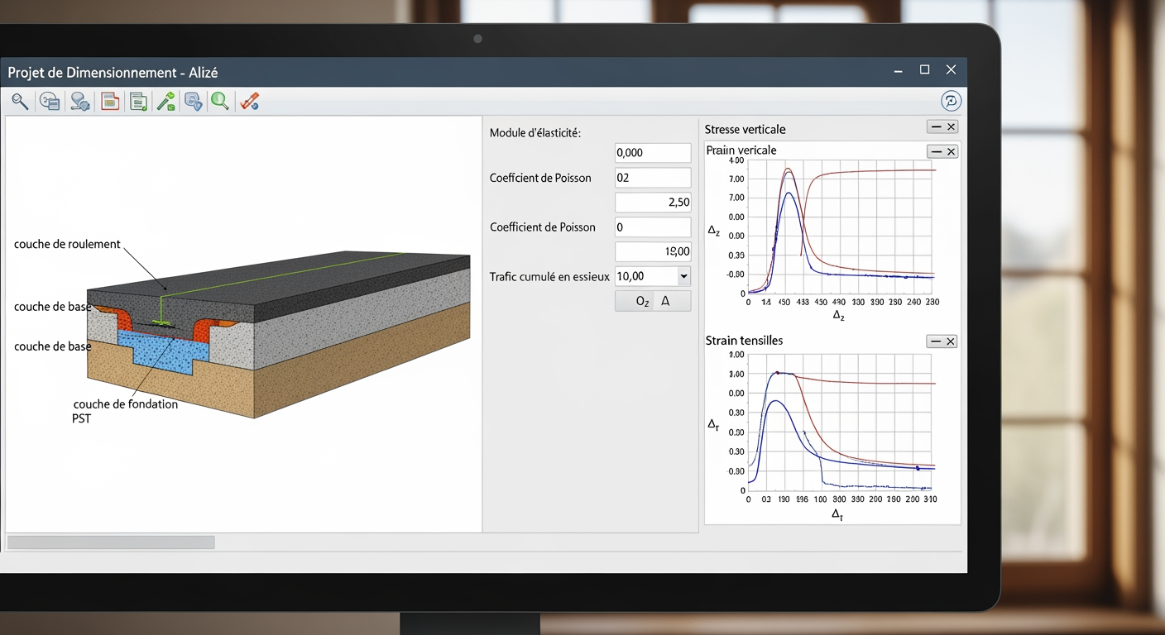Close the Praiin vericale chart panel
The width and height of the screenshot is (1165, 635).
(x=951, y=151)
